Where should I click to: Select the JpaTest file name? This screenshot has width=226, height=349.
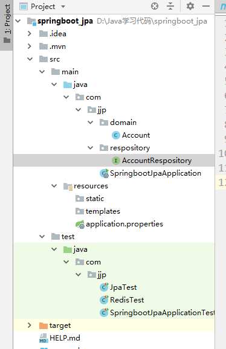[123, 287]
